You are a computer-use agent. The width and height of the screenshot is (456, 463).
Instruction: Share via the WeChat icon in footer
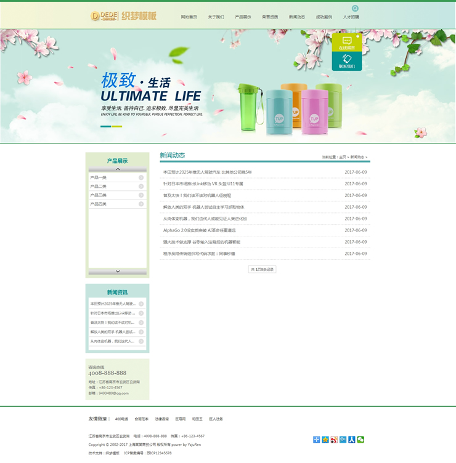pos(360,440)
